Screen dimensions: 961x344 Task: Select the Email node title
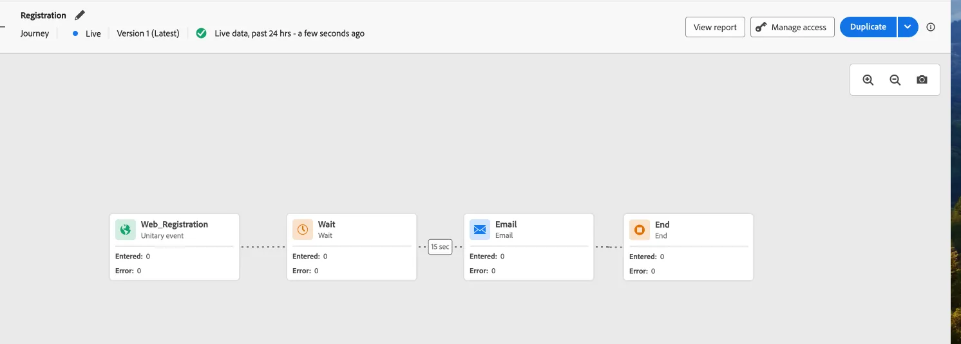click(506, 224)
